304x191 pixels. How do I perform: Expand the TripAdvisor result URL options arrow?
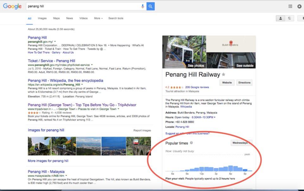click(x=118, y=109)
